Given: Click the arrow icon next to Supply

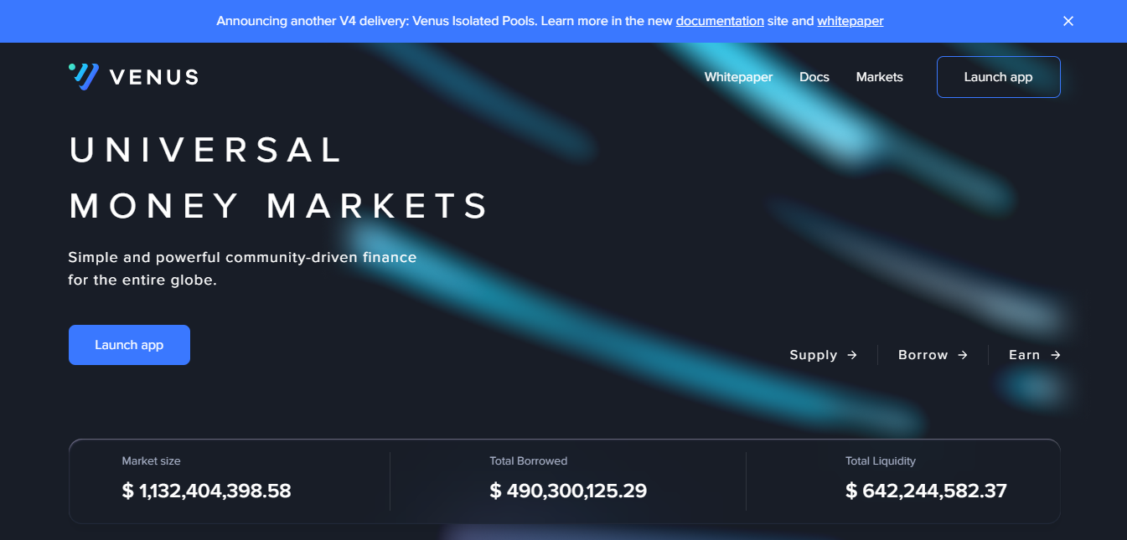Looking at the screenshot, I should (x=852, y=355).
